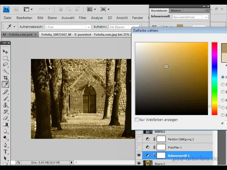Open the Filter menu
Viewport: 227px width, 170px height.
[83, 18]
